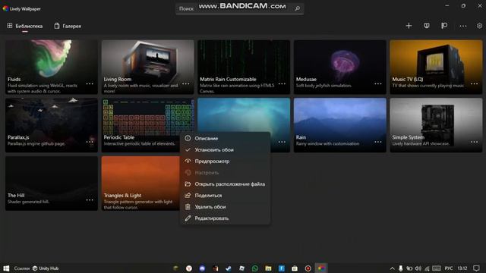The height and width of the screenshot is (273, 486).
Task: Open the three-dot menu in top toolbar
Action: 462,26
